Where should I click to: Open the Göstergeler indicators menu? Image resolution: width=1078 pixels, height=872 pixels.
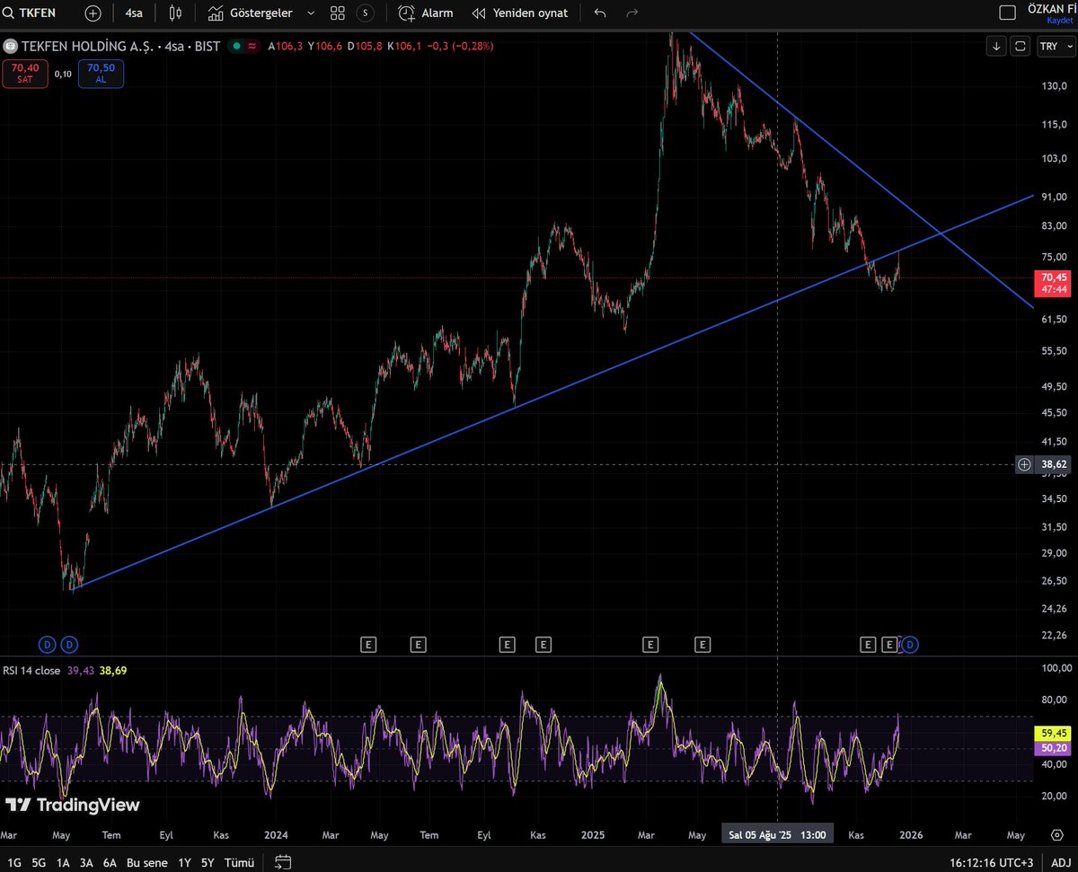[249, 13]
